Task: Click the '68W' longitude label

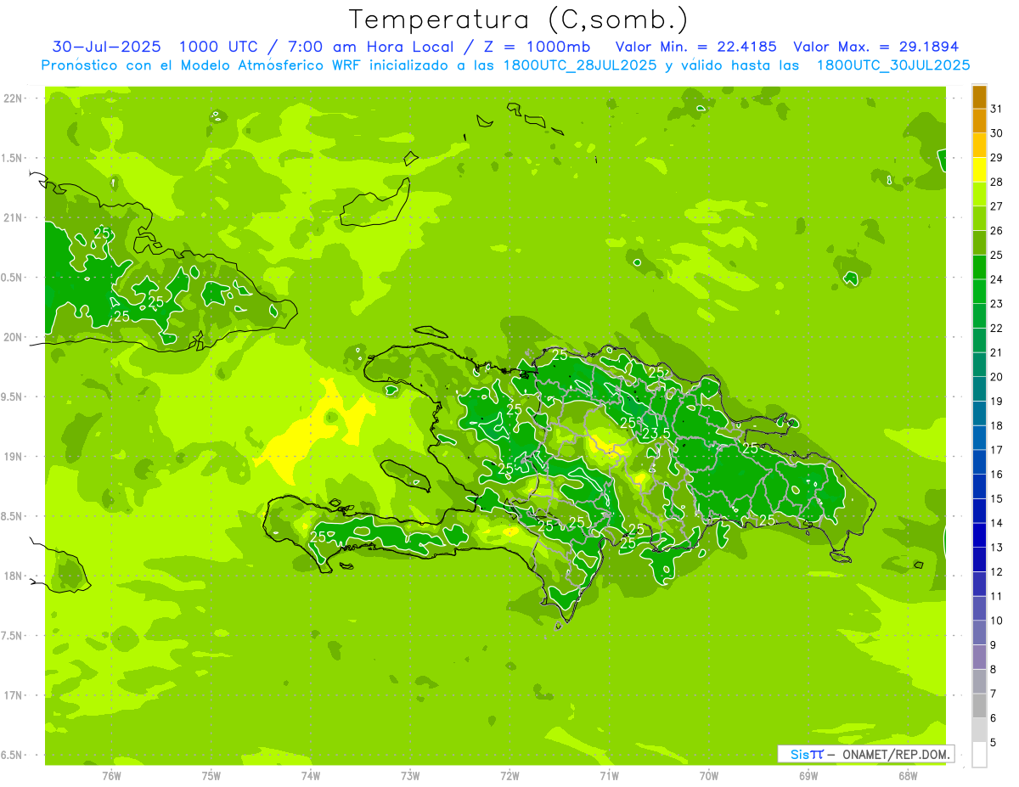Action: 908,777
